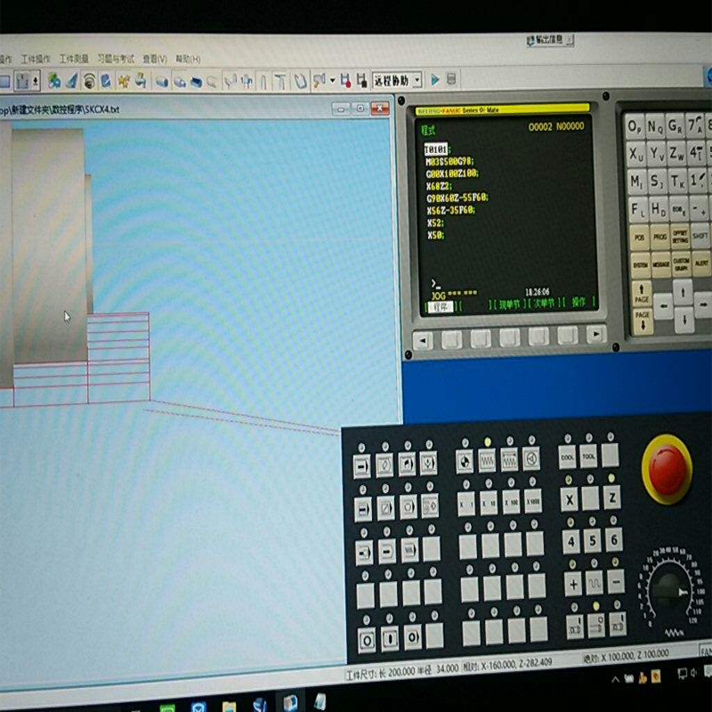Image resolution: width=712 pixels, height=712 pixels.
Task: Select JOG mode button with lit LED
Action: [487, 461]
